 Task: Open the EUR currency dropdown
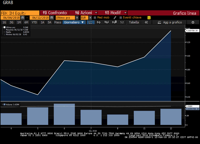[x=90, y=18]
